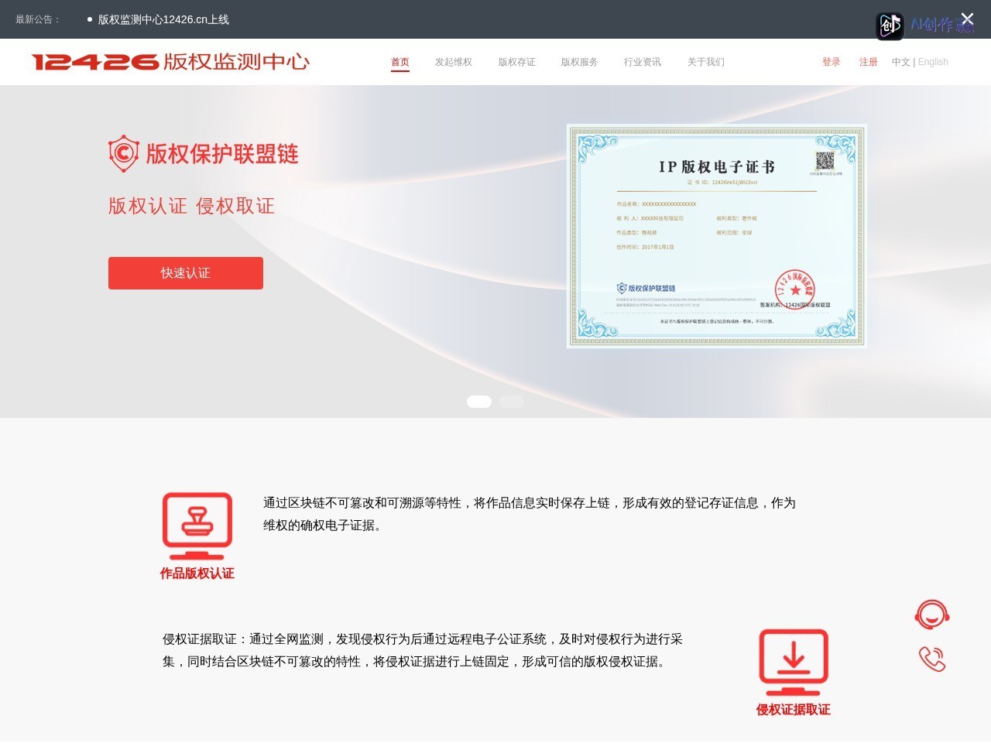Image resolution: width=991 pixels, height=743 pixels.
Task: Click the 最新公告 label
Action: [38, 19]
